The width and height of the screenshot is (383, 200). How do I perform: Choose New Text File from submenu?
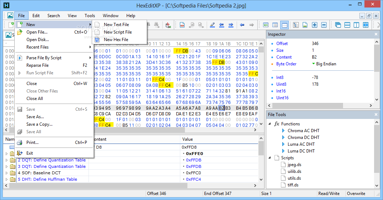pos(120,24)
